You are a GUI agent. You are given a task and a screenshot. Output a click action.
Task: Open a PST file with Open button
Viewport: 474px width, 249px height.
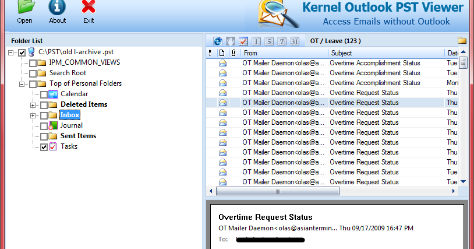pyautogui.click(x=25, y=12)
